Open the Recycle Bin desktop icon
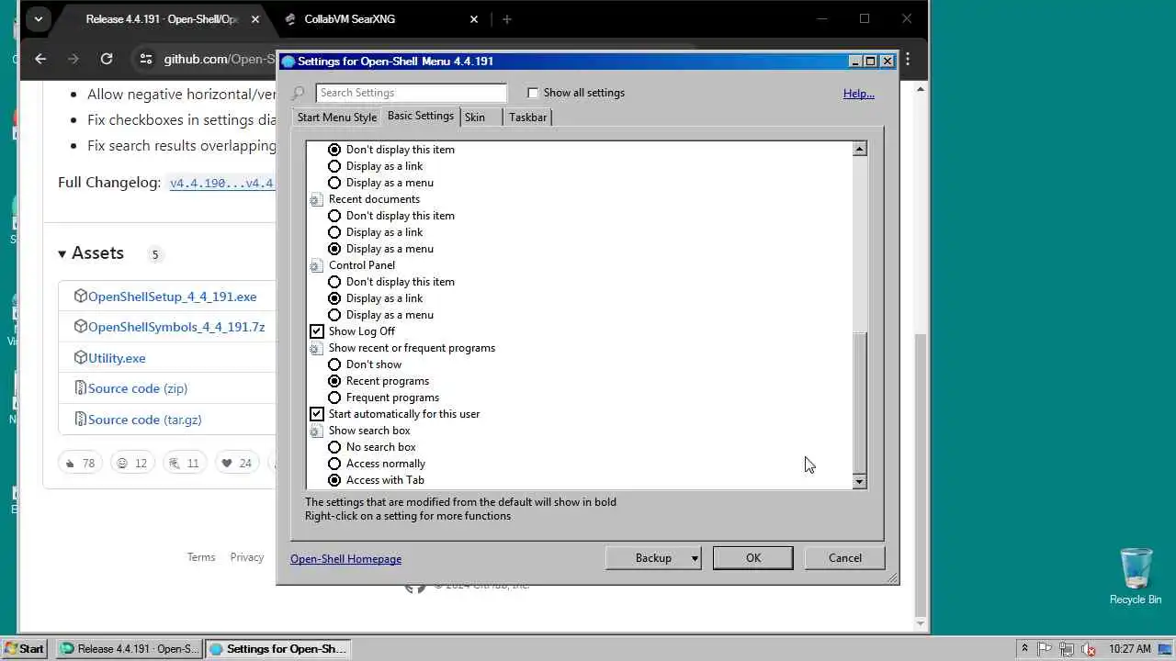Image resolution: width=1176 pixels, height=661 pixels. 1136,576
